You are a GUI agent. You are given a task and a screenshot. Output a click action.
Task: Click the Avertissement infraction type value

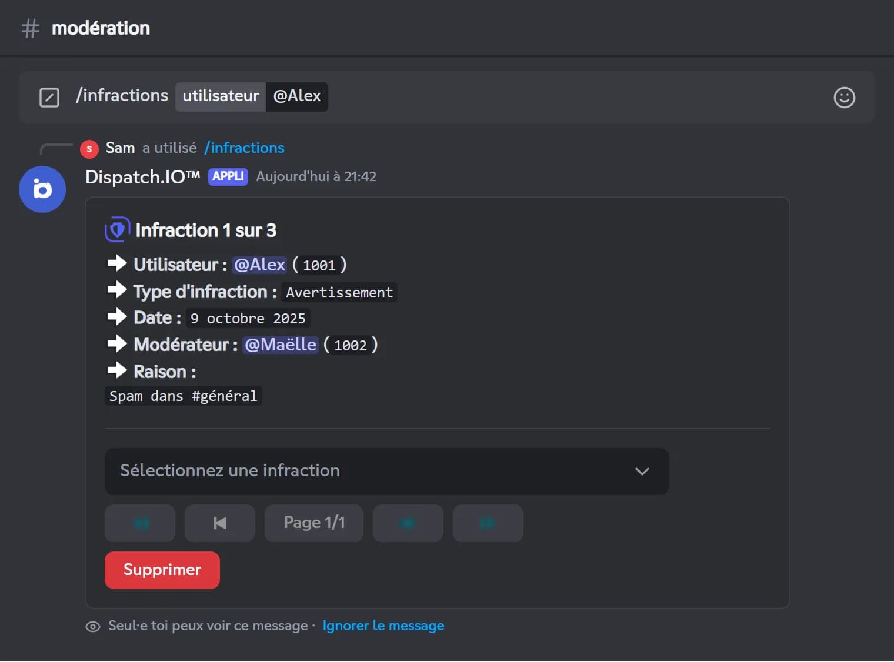(339, 293)
